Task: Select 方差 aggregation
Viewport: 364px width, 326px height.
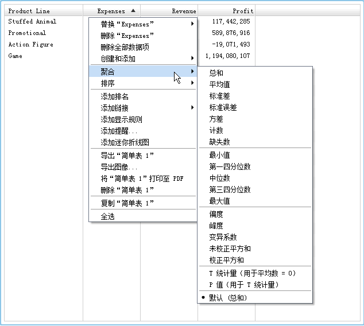Action: pyautogui.click(x=255, y=119)
